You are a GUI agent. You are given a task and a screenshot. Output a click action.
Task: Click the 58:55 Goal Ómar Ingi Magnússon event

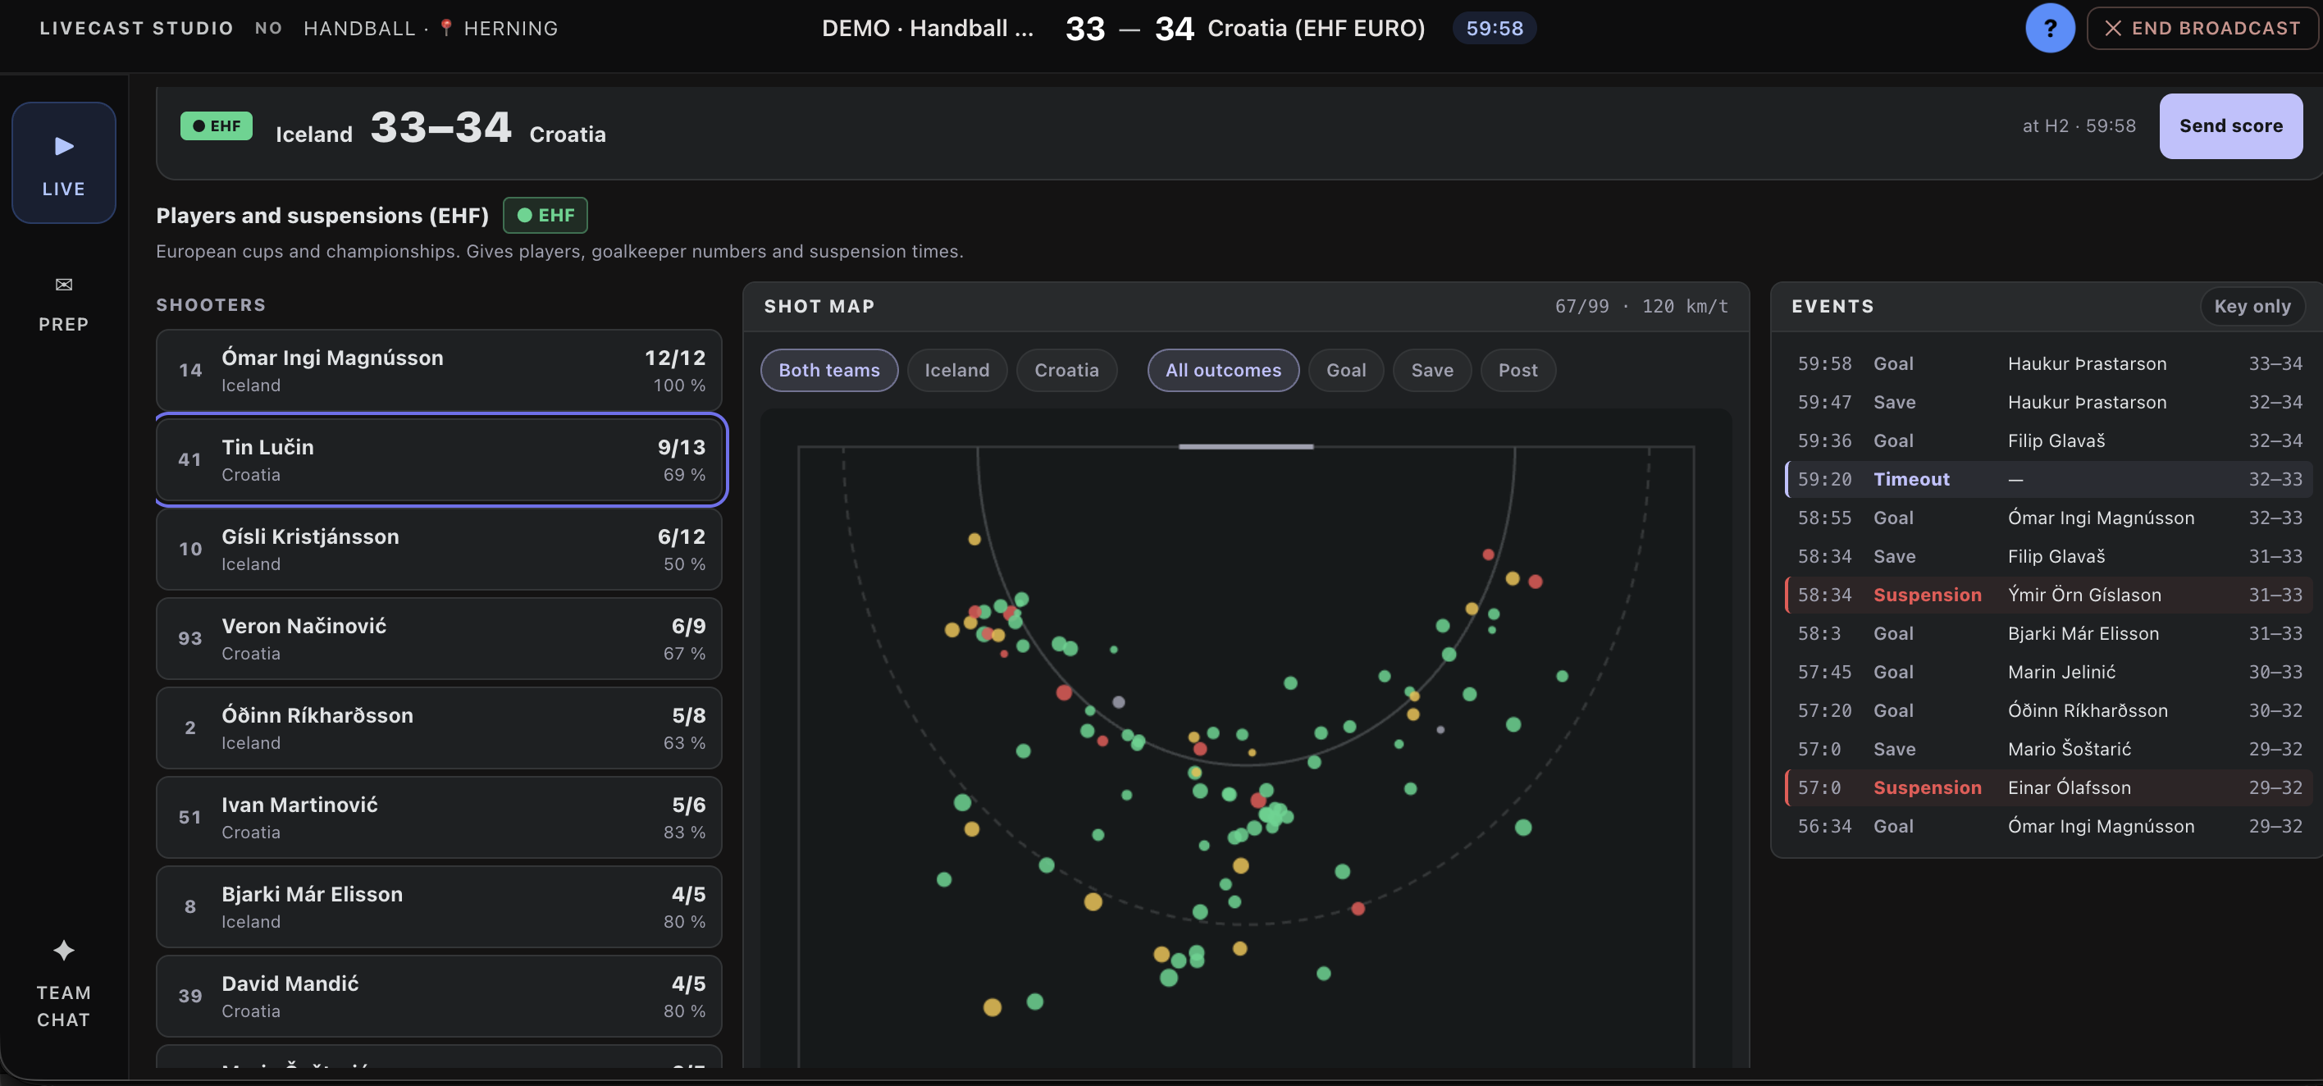pyautogui.click(x=2050, y=518)
